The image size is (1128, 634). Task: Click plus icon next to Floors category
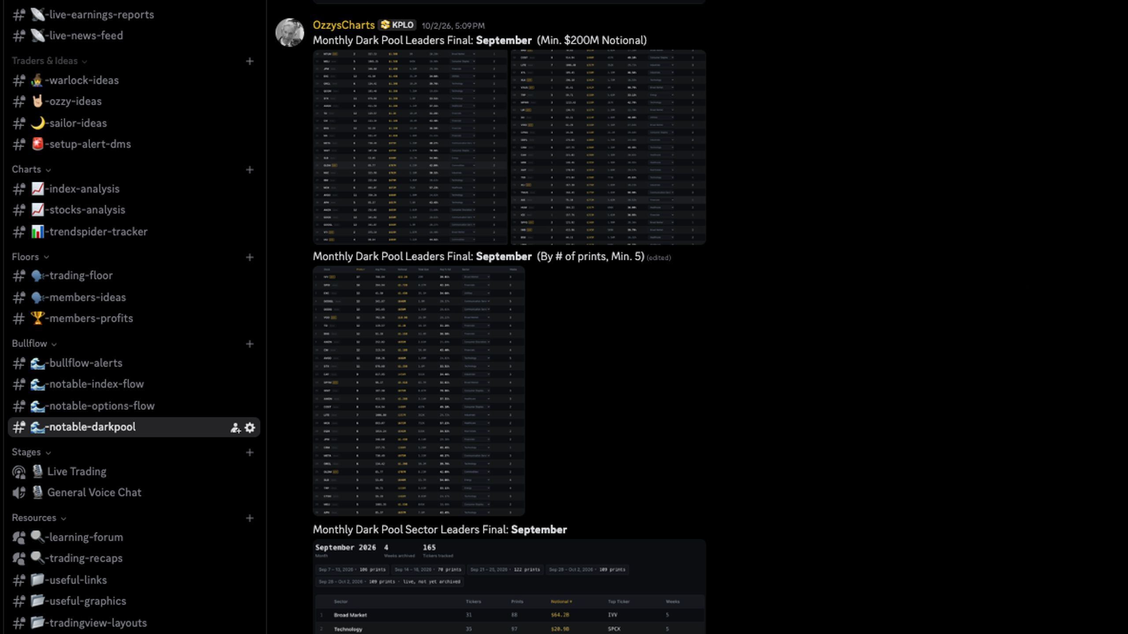tap(249, 257)
